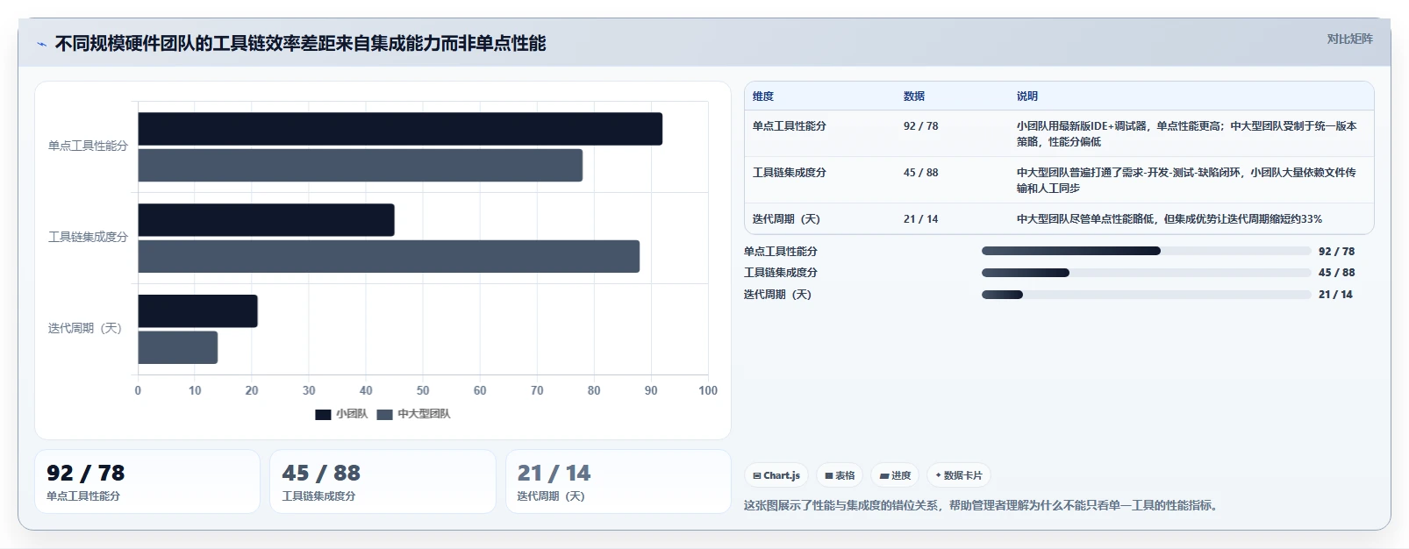Click the 92 / 78 table data cell
Viewport: 1409px width, 549px height.
tap(921, 126)
